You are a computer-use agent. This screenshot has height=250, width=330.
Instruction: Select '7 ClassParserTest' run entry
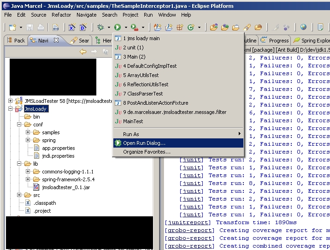click(x=178, y=94)
